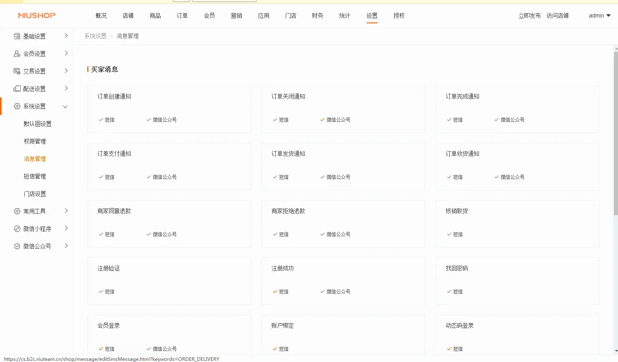Toggle 短信 option under 注册成功

(x=281, y=292)
